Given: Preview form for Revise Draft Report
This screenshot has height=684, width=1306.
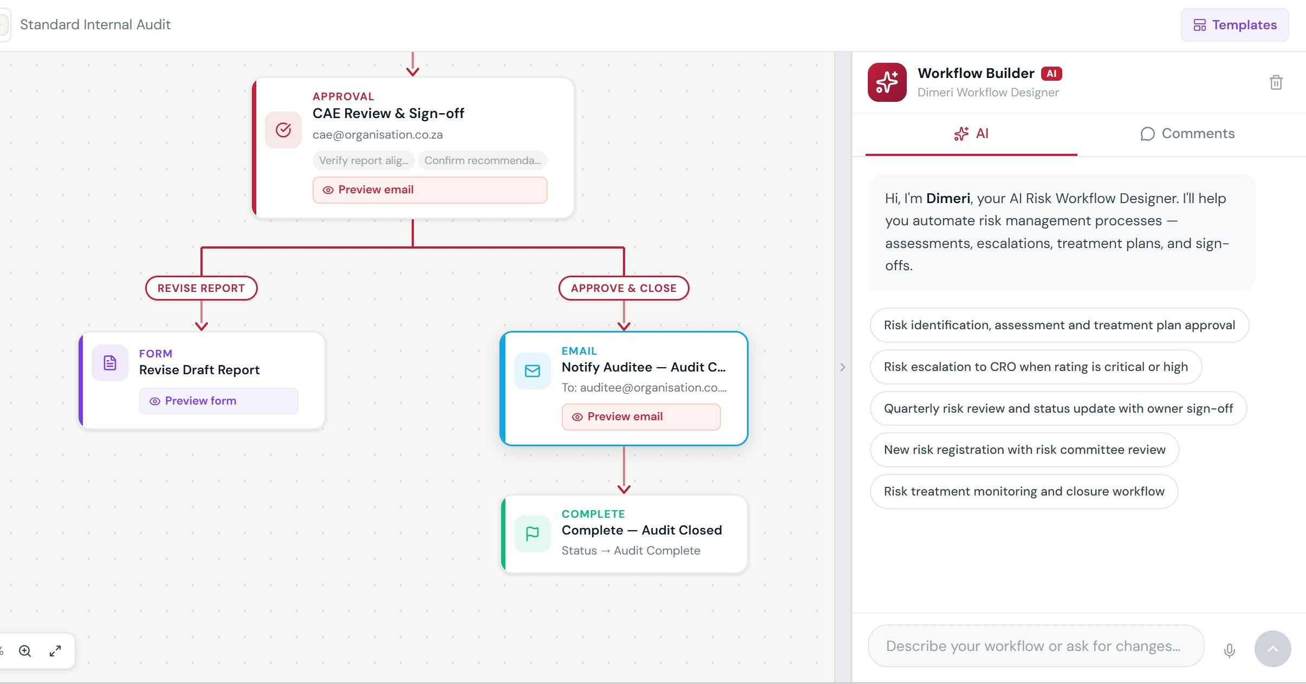Looking at the screenshot, I should click(218, 401).
